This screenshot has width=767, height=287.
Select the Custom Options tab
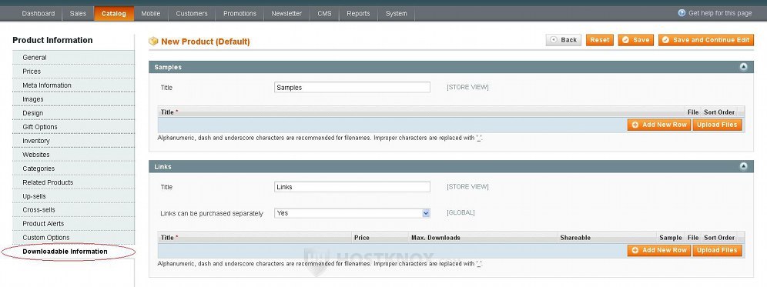[73, 238]
